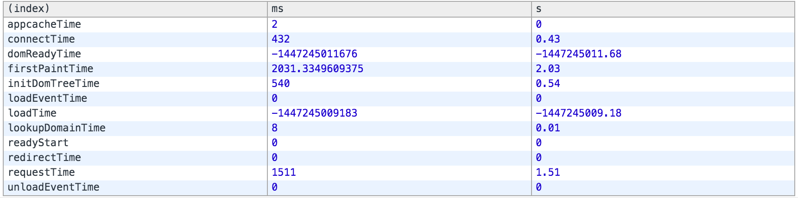Click the ms value 0 for loadEventTime
Viewport: 798px width, 198px height.
point(275,99)
